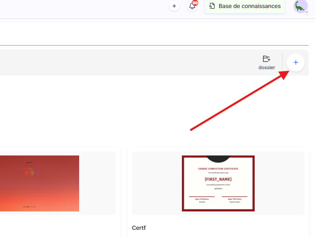Open the notifications bell showing badge 99
The height and width of the screenshot is (237, 315).
click(x=192, y=6)
